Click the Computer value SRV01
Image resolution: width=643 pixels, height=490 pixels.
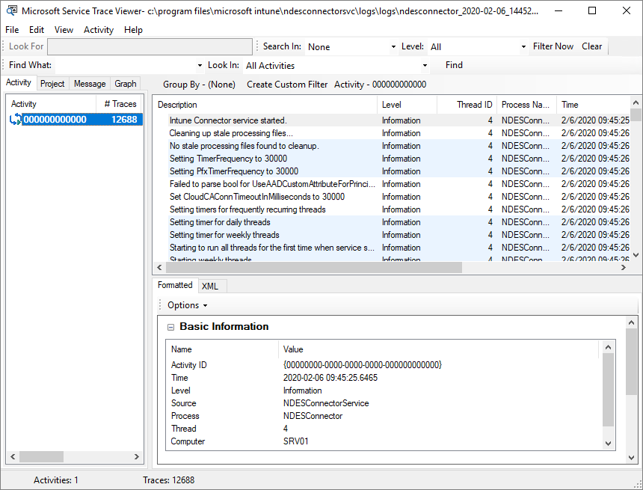(x=295, y=441)
